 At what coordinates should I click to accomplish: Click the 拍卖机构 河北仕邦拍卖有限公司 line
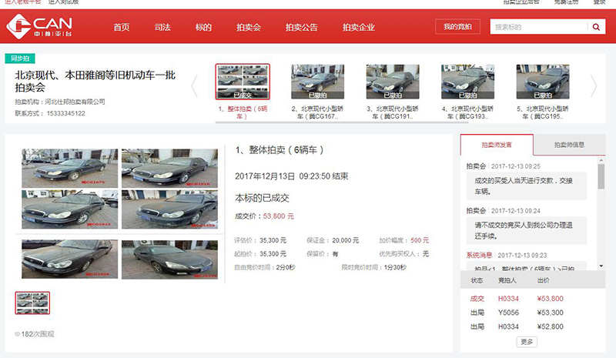coord(60,102)
